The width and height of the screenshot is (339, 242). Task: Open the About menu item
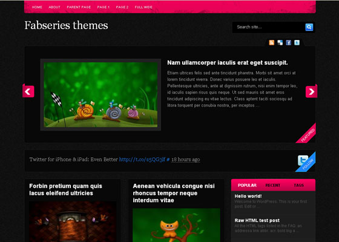(x=54, y=7)
